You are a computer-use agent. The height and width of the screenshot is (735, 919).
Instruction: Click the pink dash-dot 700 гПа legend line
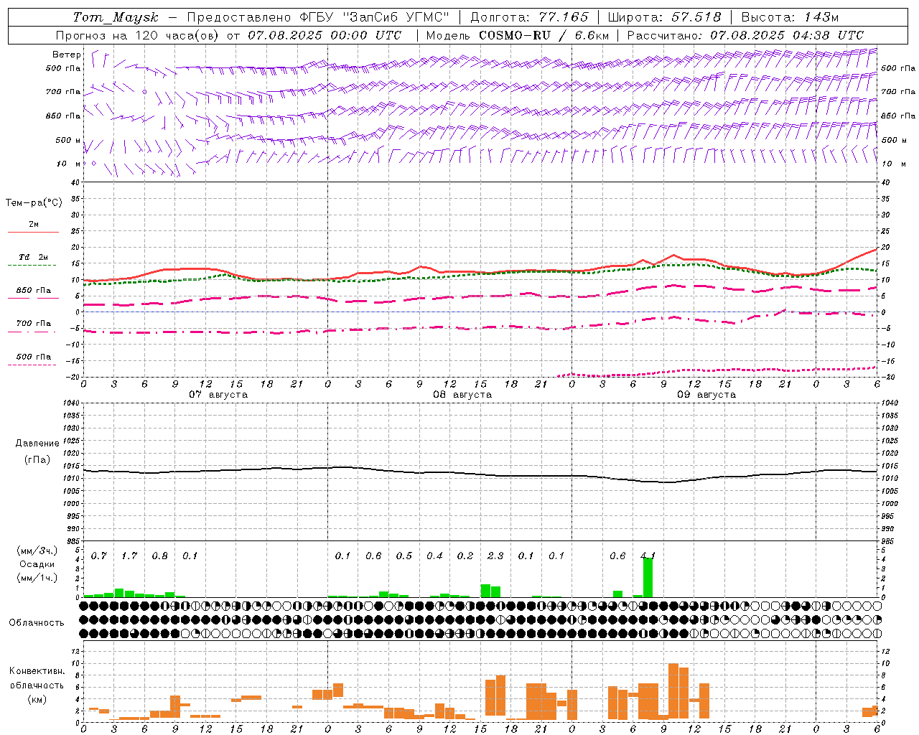(x=33, y=332)
